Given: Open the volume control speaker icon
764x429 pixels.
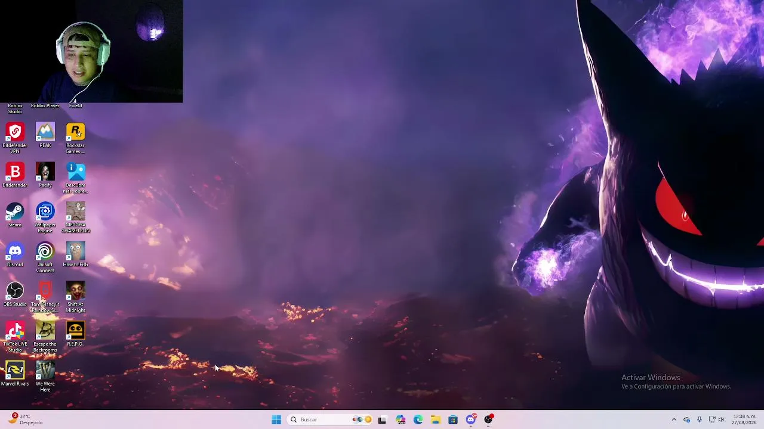Looking at the screenshot, I should 722,419.
